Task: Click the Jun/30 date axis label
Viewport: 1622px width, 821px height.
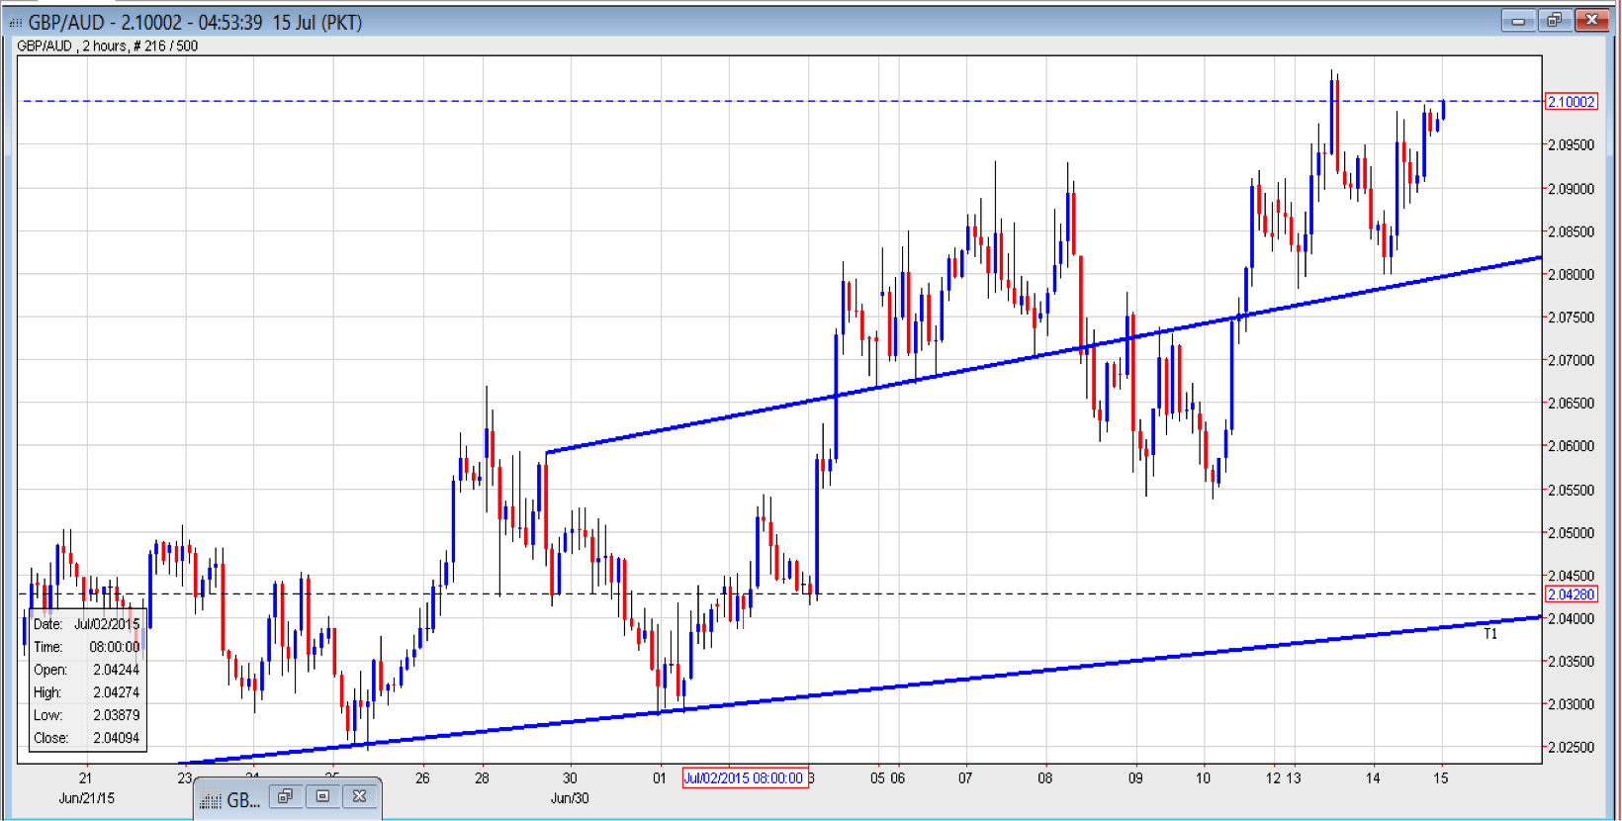Action: (570, 798)
